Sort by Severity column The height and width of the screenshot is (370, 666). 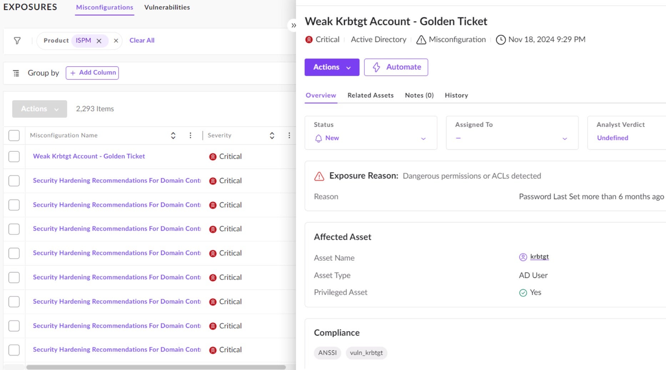click(x=272, y=135)
